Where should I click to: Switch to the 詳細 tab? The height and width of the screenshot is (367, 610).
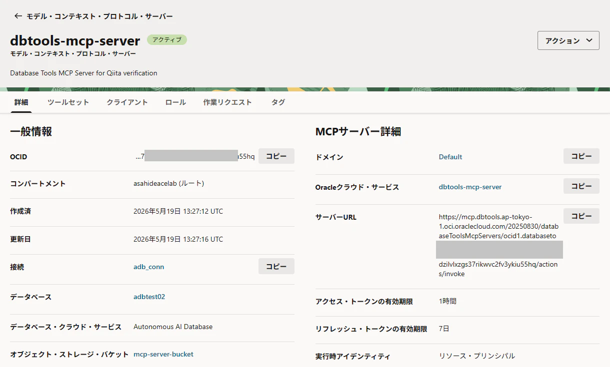(x=21, y=102)
